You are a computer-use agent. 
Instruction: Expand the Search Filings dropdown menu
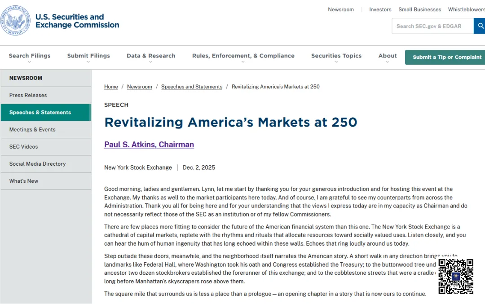pos(30,56)
